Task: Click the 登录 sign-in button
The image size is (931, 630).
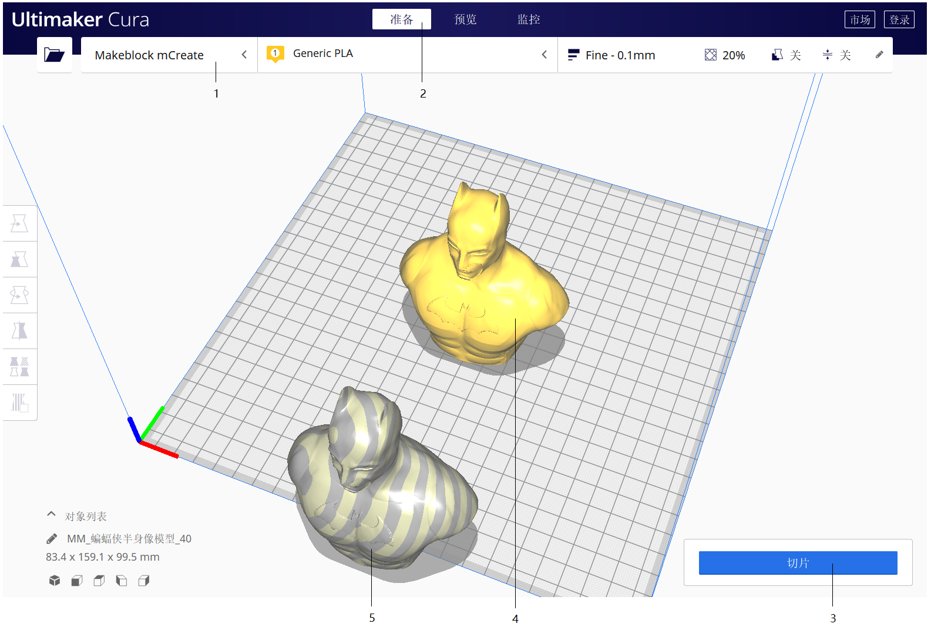Action: [x=899, y=19]
